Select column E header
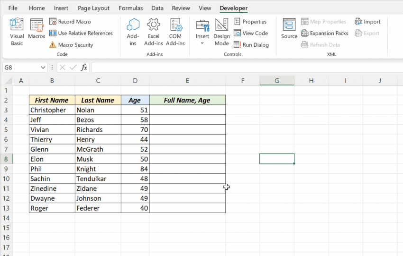Viewport: 403px width, 256px height. (x=187, y=81)
